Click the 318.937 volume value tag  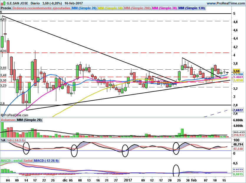click(x=239, y=135)
